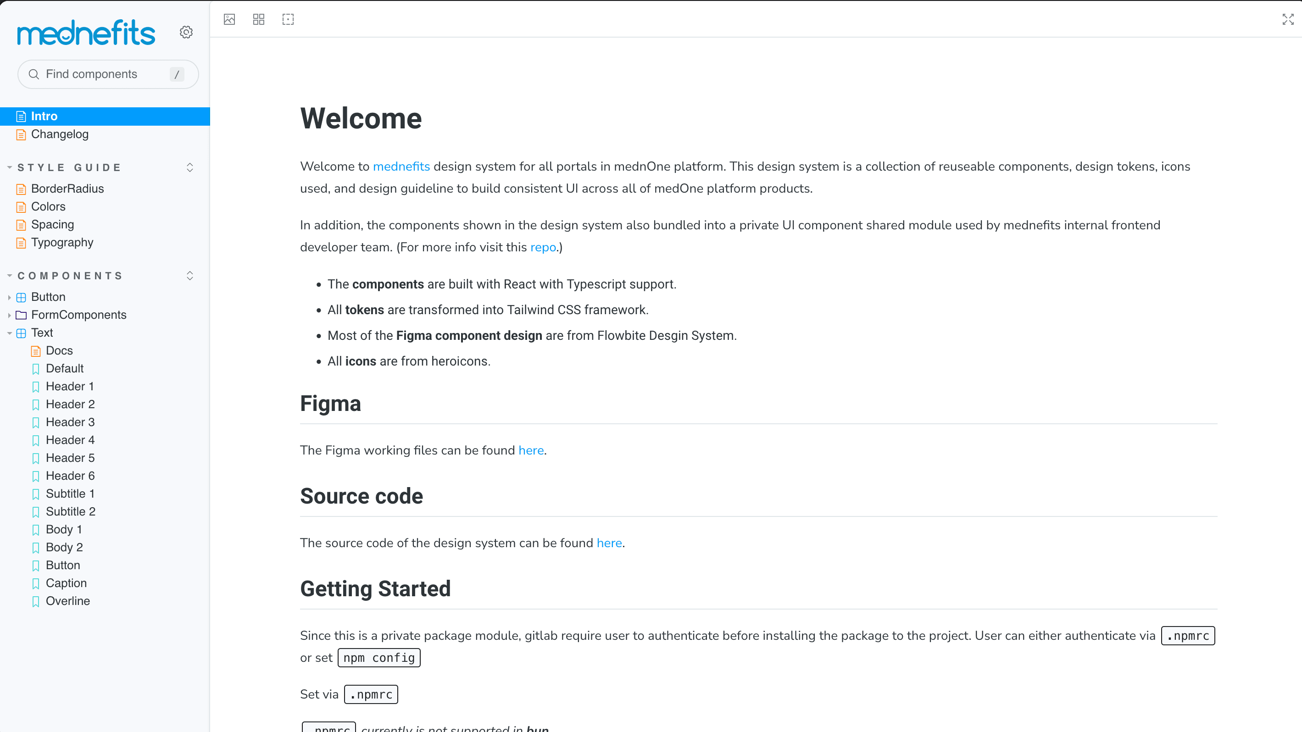Select the Header 3 text component

tap(70, 422)
